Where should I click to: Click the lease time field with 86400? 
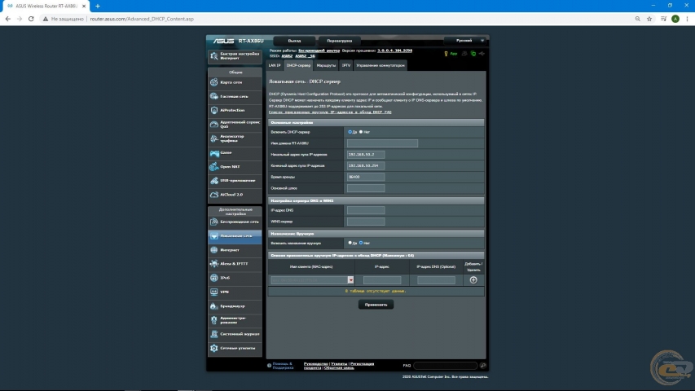pos(366,177)
